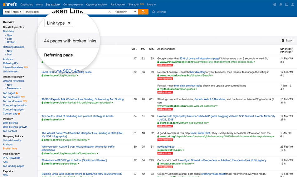
Task: Open the Overview sidebar link
Action: tap(8, 22)
